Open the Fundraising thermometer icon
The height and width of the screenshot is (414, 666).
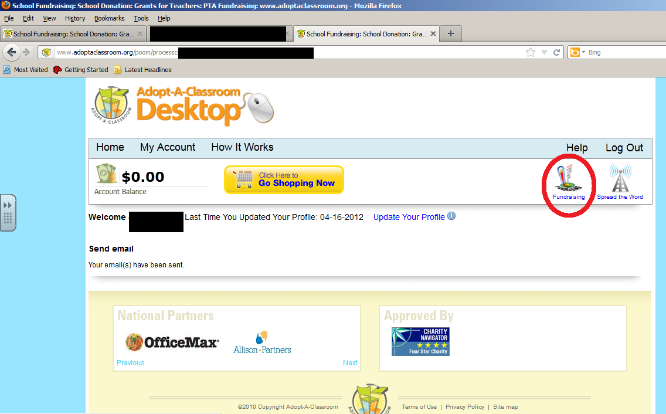(x=569, y=178)
